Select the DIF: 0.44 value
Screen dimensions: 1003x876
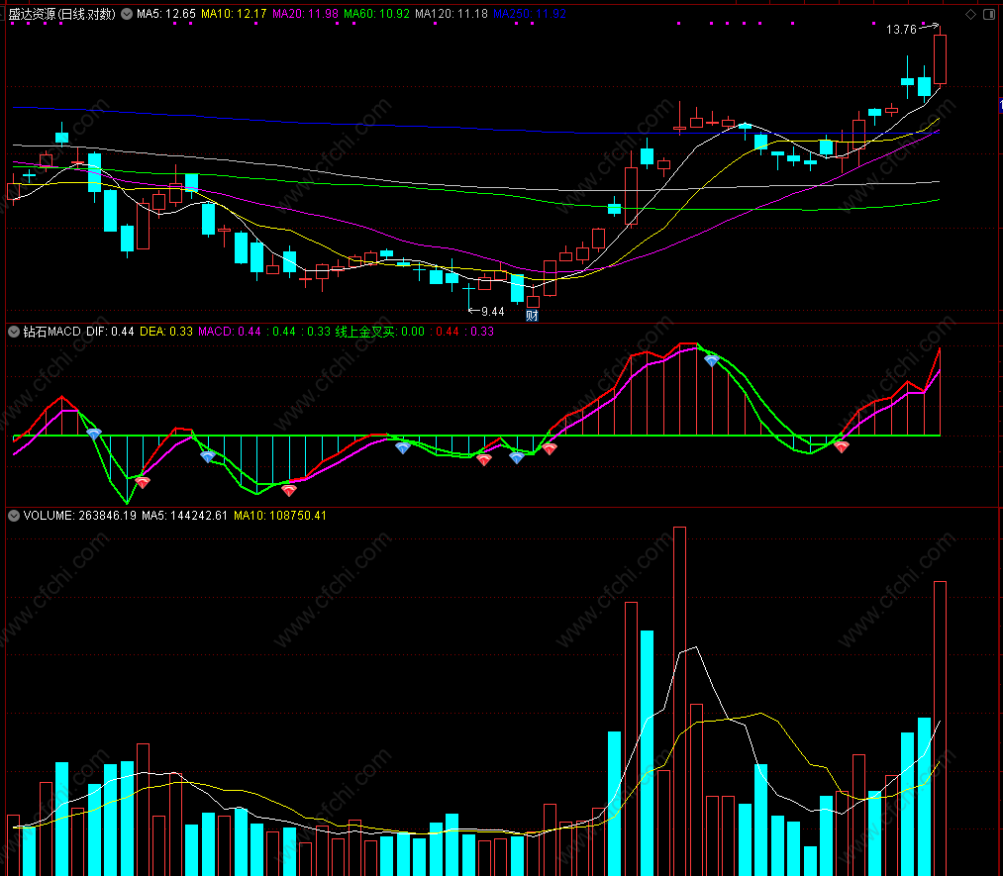pos(110,332)
